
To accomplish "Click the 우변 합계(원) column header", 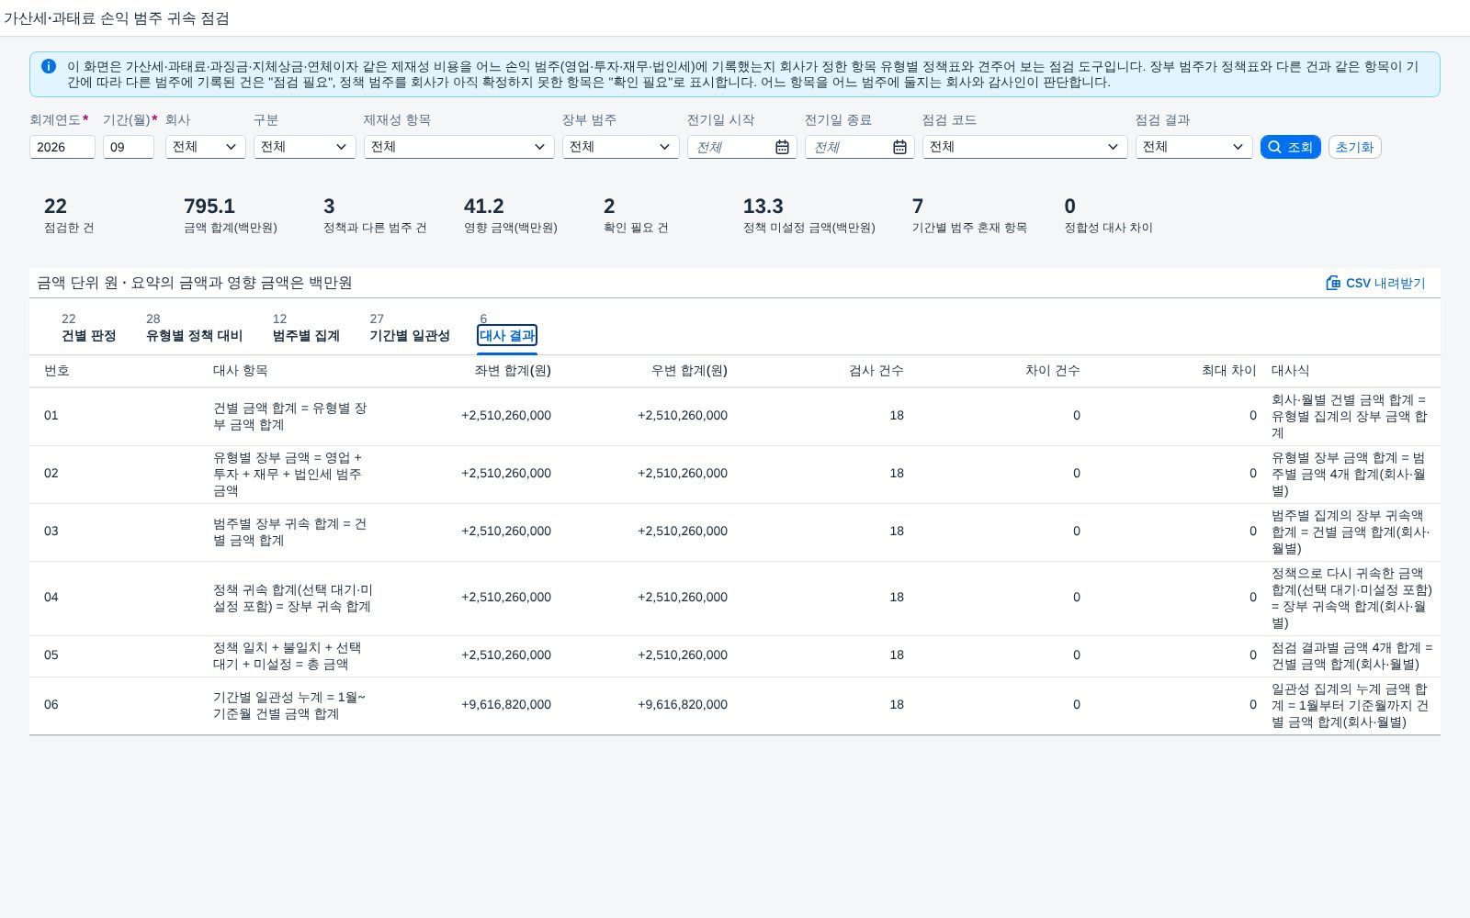I will (x=689, y=371).
